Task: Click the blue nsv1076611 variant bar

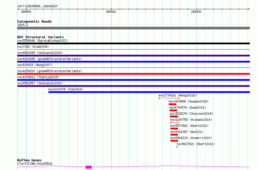Action: 133,80
